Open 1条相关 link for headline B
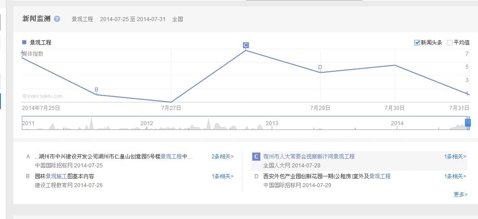This screenshot has height=219, width=478. [223, 176]
